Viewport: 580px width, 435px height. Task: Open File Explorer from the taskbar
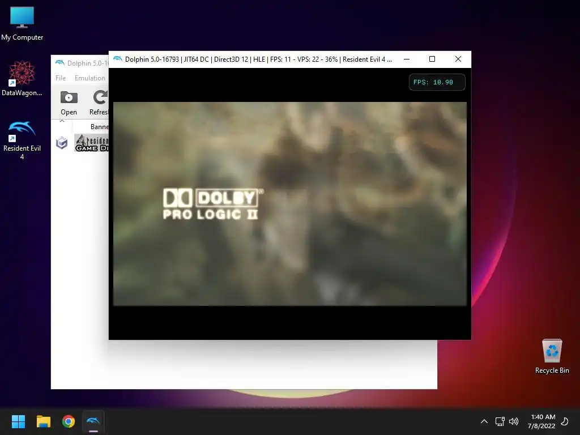pos(43,421)
